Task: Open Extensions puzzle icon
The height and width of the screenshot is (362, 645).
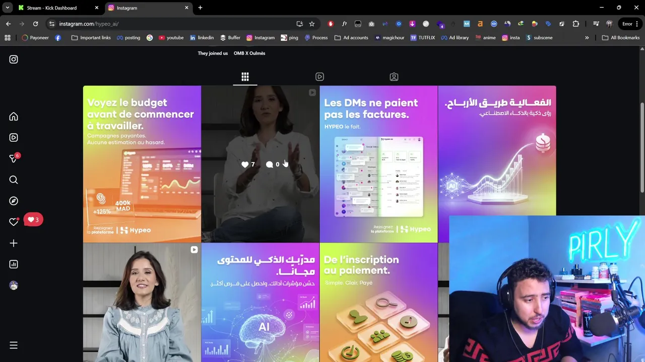Action: coord(575,24)
